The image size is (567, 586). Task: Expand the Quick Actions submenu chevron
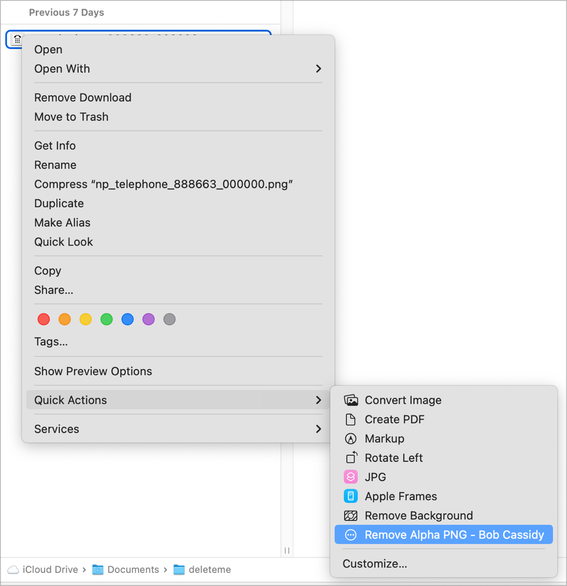point(318,400)
